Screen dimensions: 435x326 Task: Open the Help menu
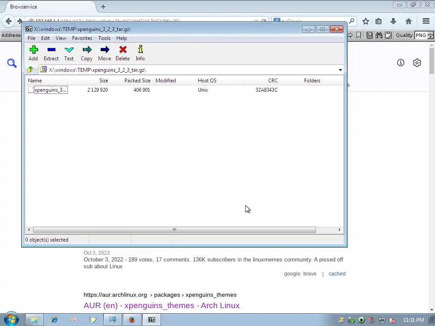click(121, 38)
